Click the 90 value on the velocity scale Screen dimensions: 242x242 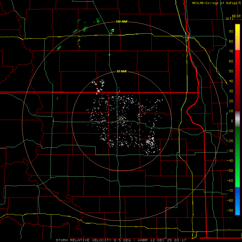click(x=231, y=31)
